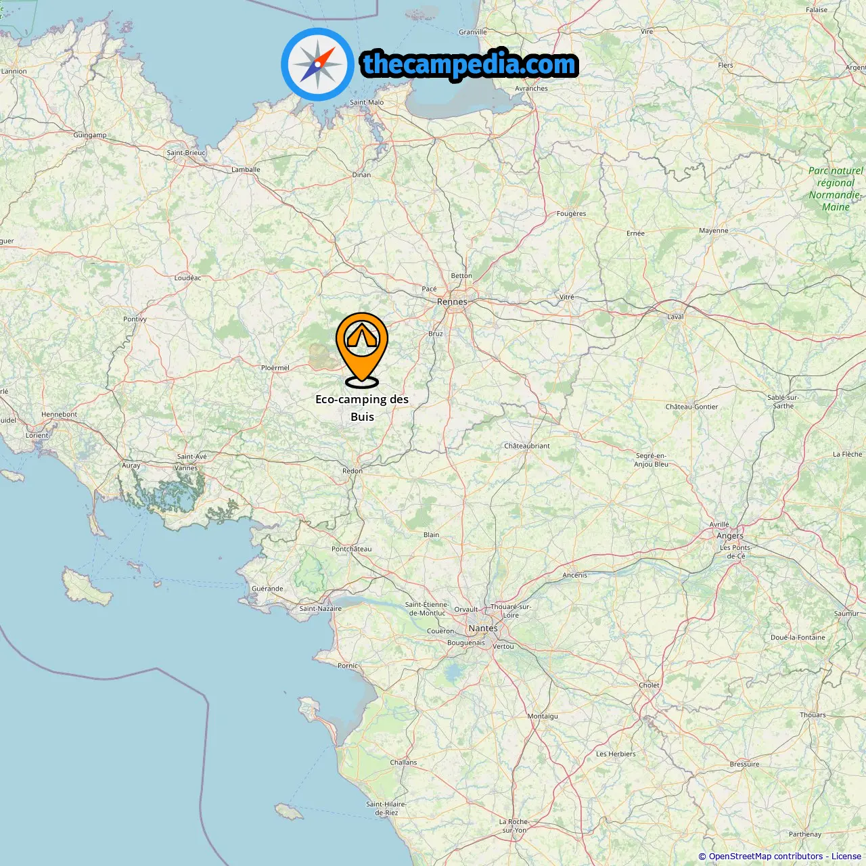Click the Angers city label
This screenshot has height=866, width=866.
pyautogui.click(x=730, y=536)
